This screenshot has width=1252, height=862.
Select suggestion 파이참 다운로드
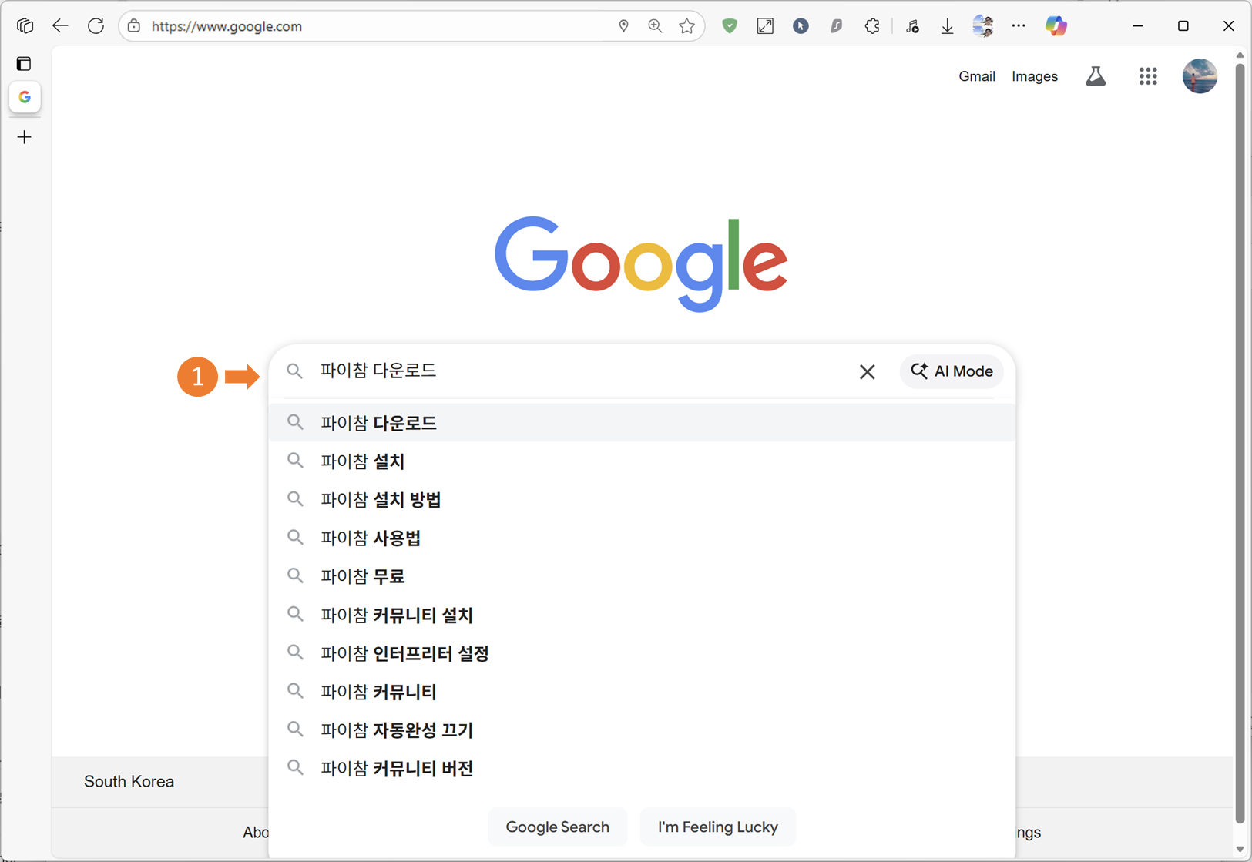pyautogui.click(x=642, y=423)
